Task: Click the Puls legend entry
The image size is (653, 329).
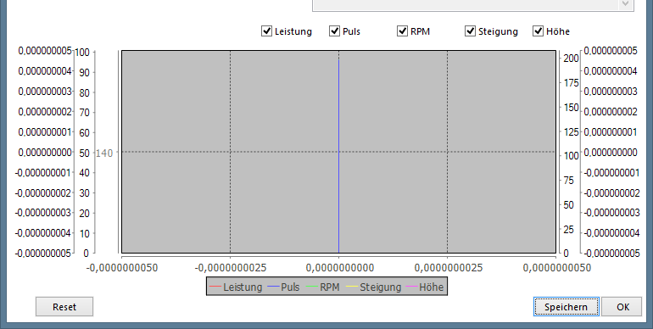Action: pyautogui.click(x=283, y=287)
